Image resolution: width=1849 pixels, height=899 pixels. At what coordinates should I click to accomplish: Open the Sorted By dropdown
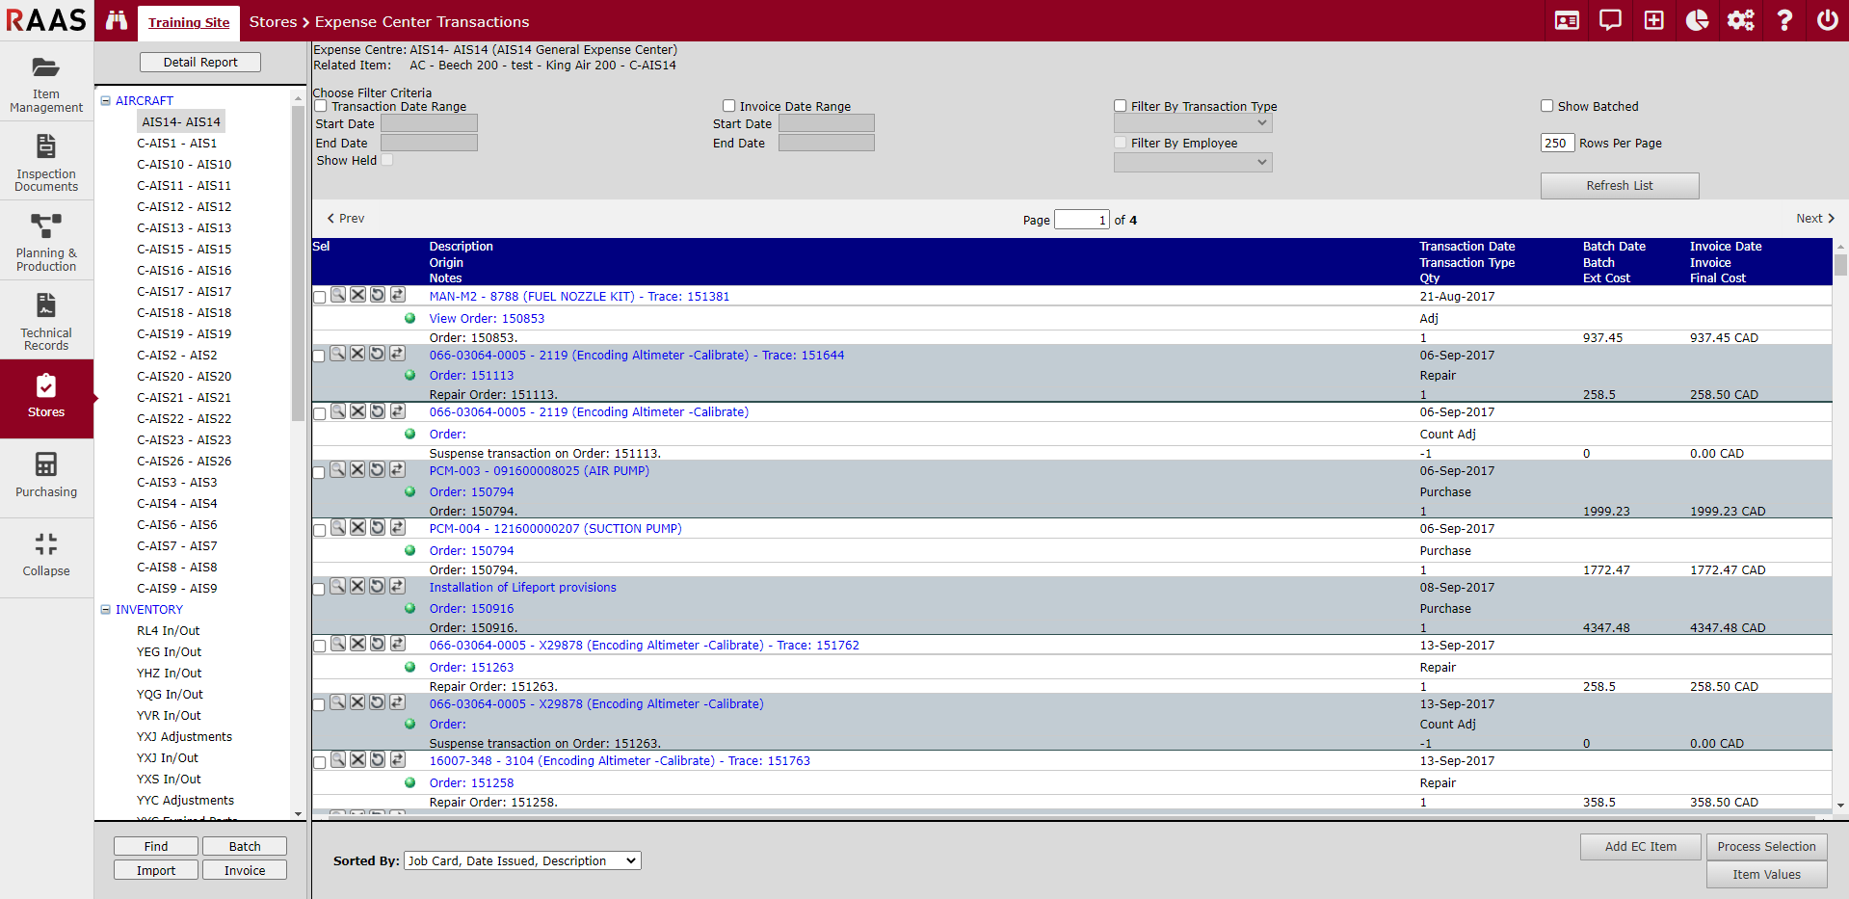pyautogui.click(x=522, y=860)
